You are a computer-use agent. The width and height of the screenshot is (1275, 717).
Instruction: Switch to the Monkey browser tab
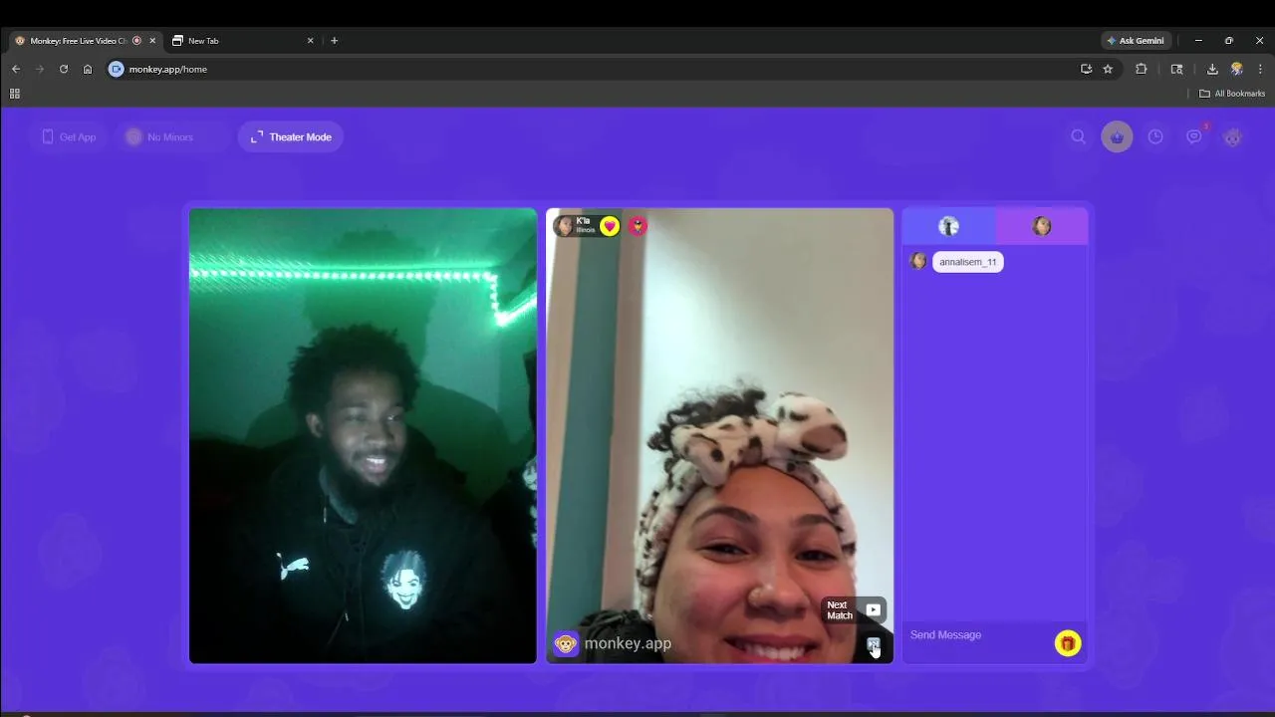click(85, 41)
